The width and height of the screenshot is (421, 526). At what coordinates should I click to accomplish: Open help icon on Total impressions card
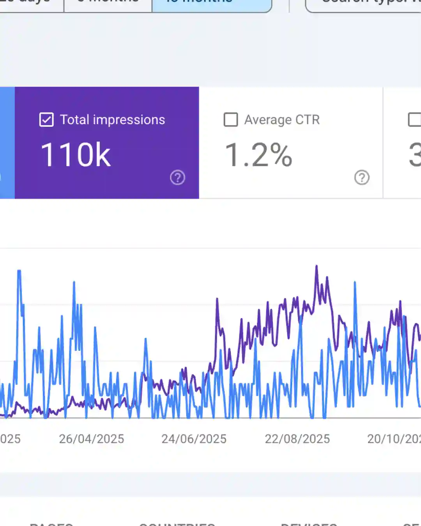click(x=177, y=177)
